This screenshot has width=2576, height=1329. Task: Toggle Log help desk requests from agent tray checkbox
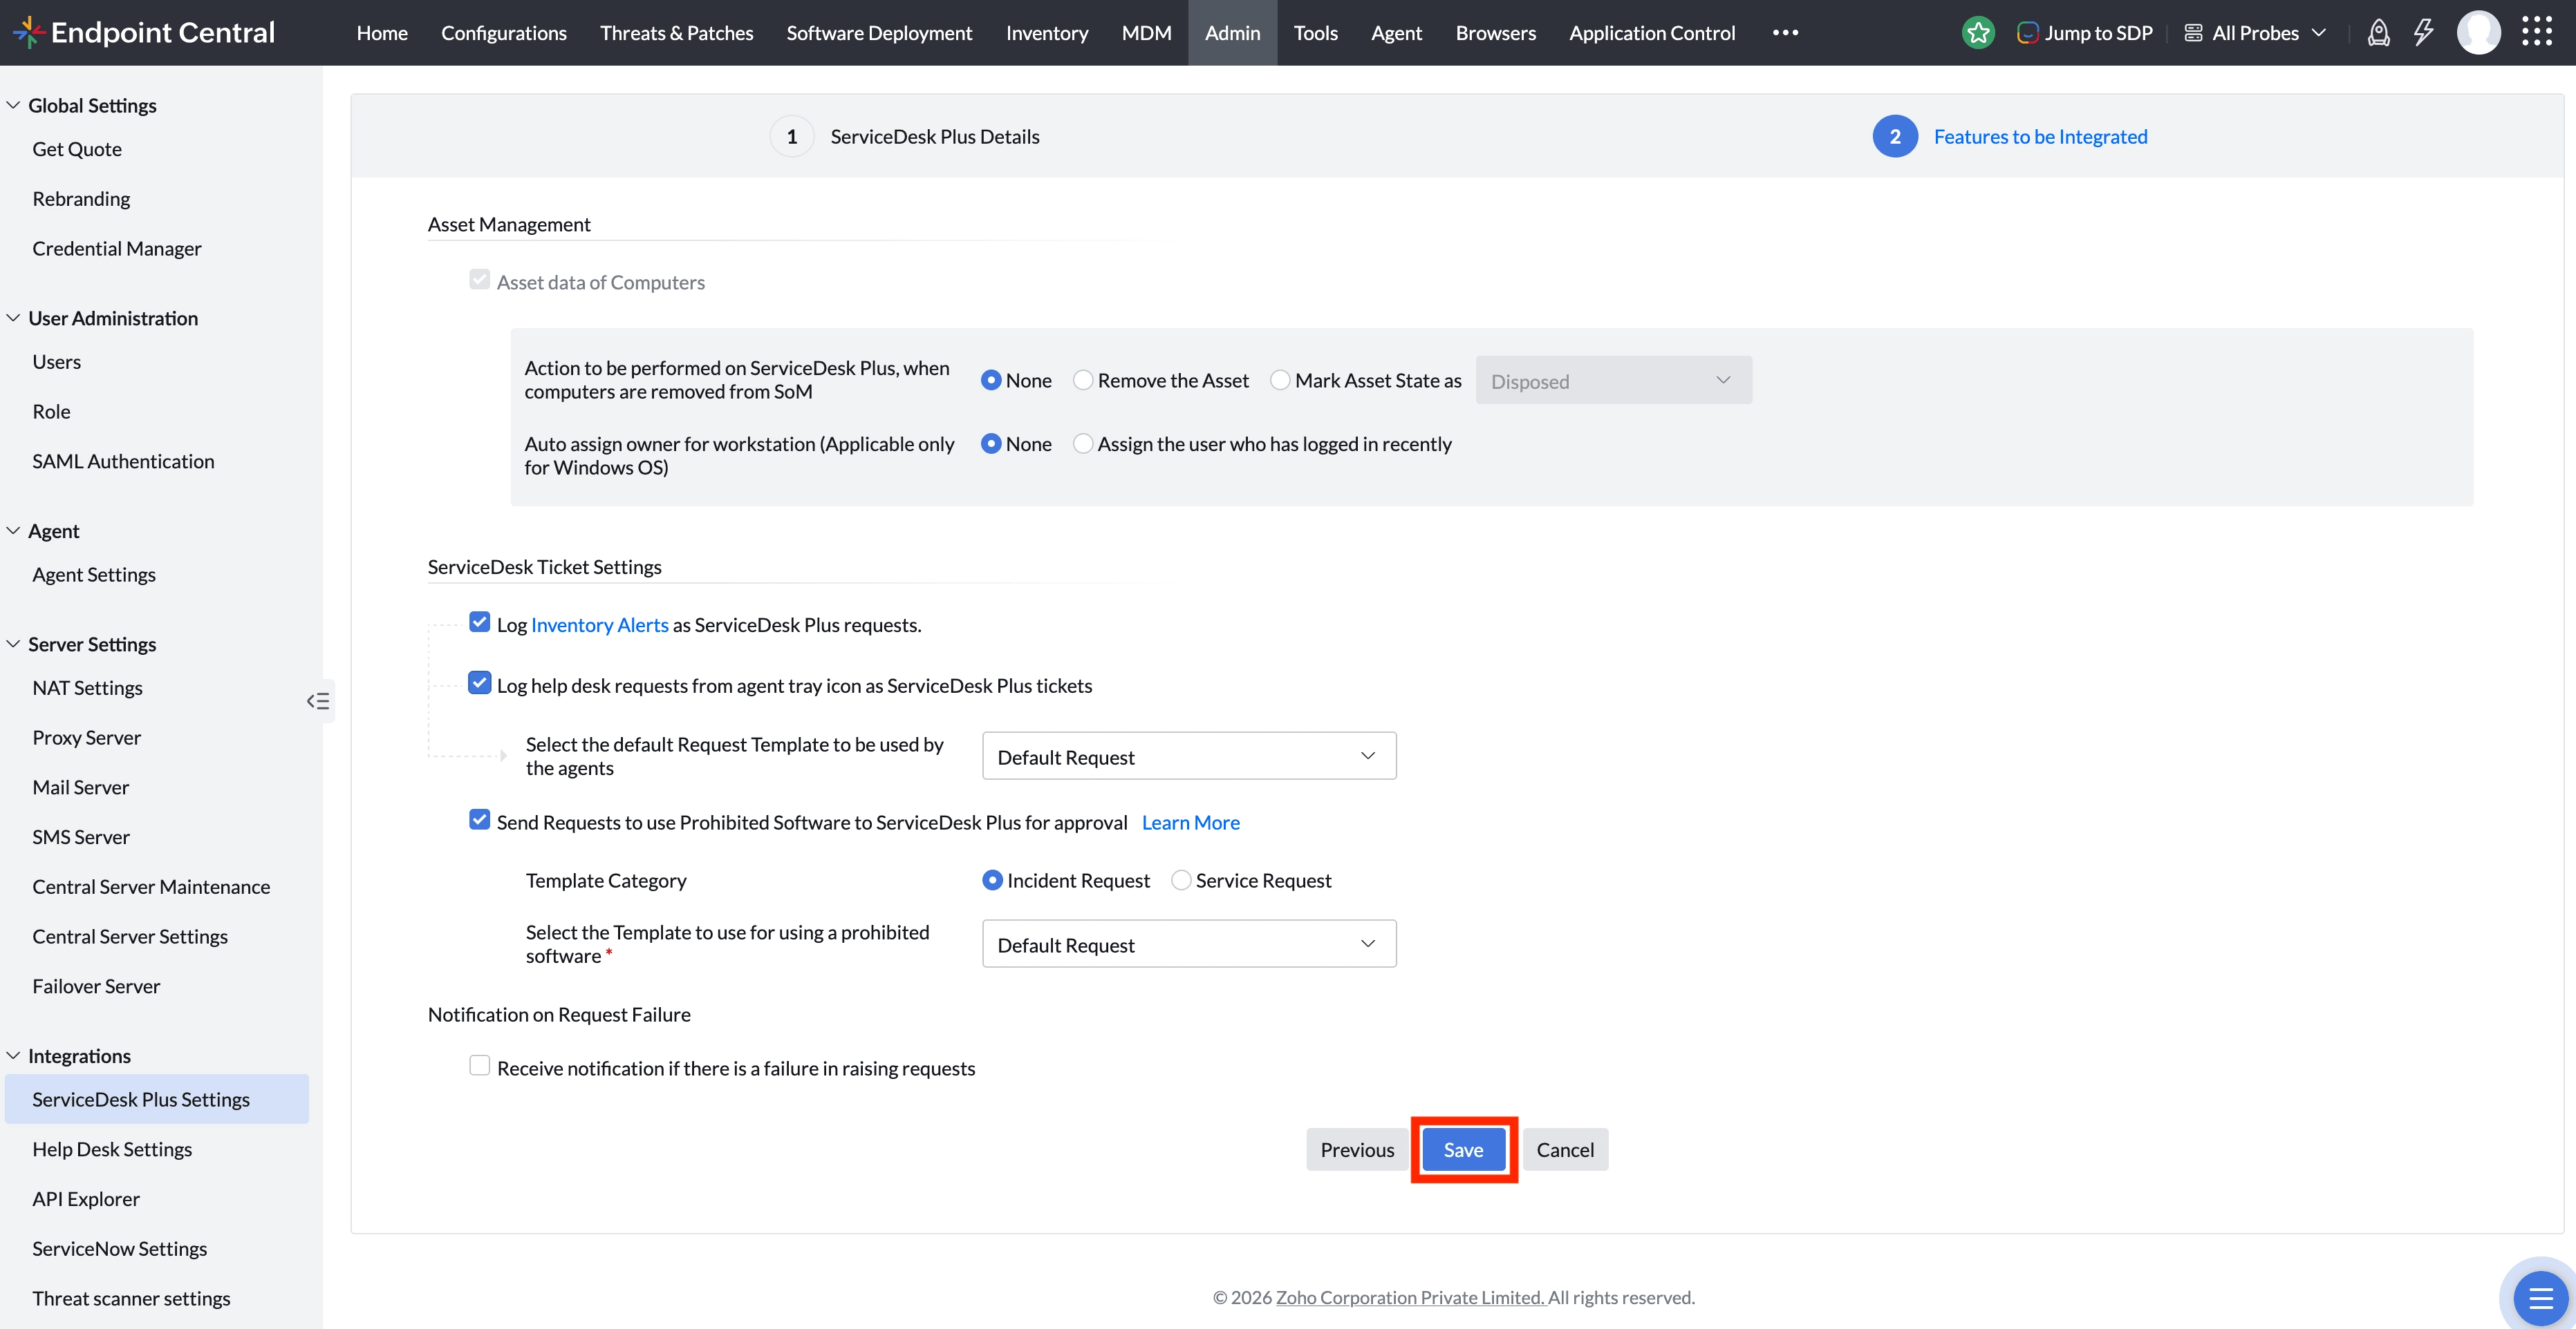coord(480,683)
